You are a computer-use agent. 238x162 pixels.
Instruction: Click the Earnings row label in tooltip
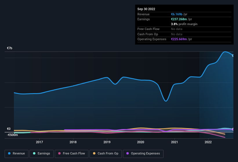click(143, 19)
